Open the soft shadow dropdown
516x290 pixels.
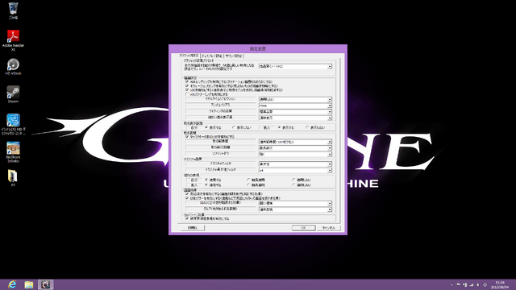[295, 154]
